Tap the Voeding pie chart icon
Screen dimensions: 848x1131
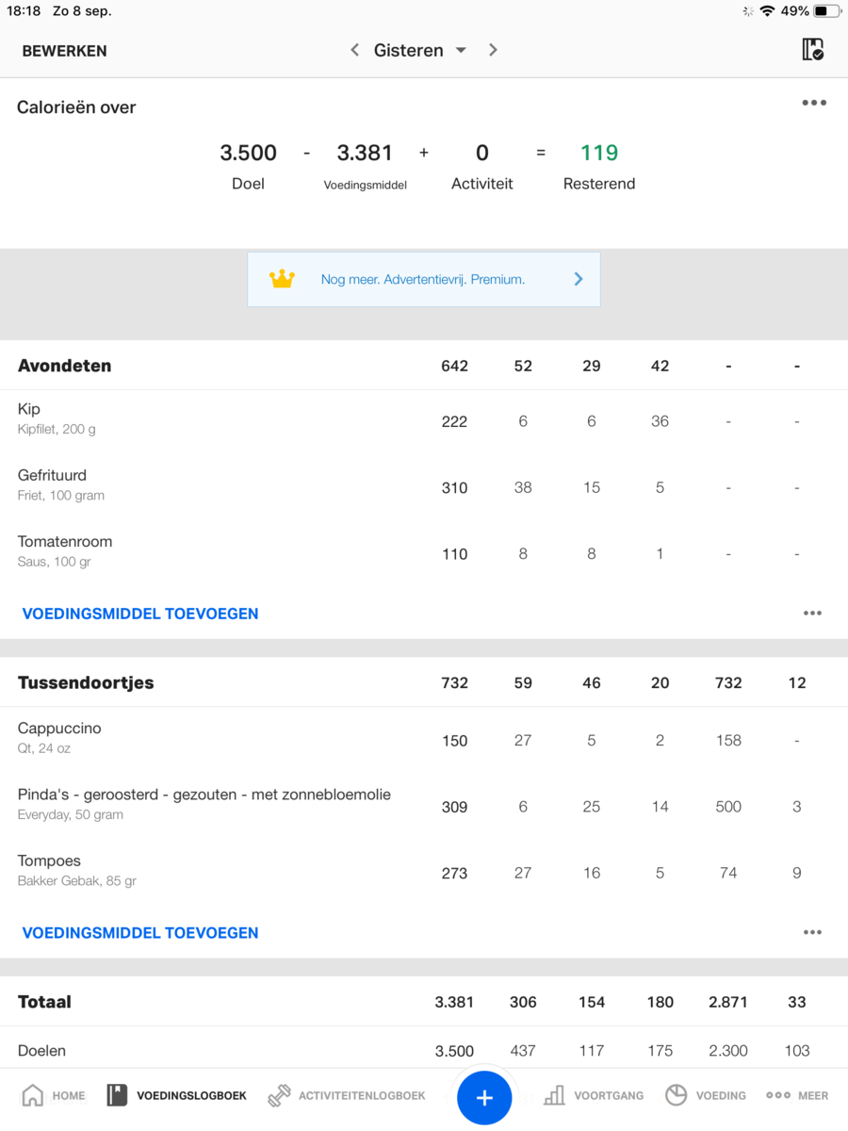point(676,1095)
